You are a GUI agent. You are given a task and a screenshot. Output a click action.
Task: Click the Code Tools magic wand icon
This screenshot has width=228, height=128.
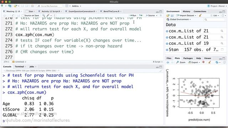click(48, 15)
